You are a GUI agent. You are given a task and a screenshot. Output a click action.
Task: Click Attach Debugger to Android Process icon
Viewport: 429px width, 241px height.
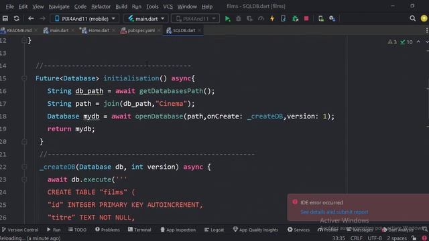tap(295, 19)
